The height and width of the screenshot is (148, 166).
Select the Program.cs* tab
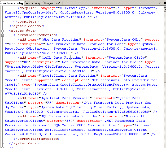point(52,3)
